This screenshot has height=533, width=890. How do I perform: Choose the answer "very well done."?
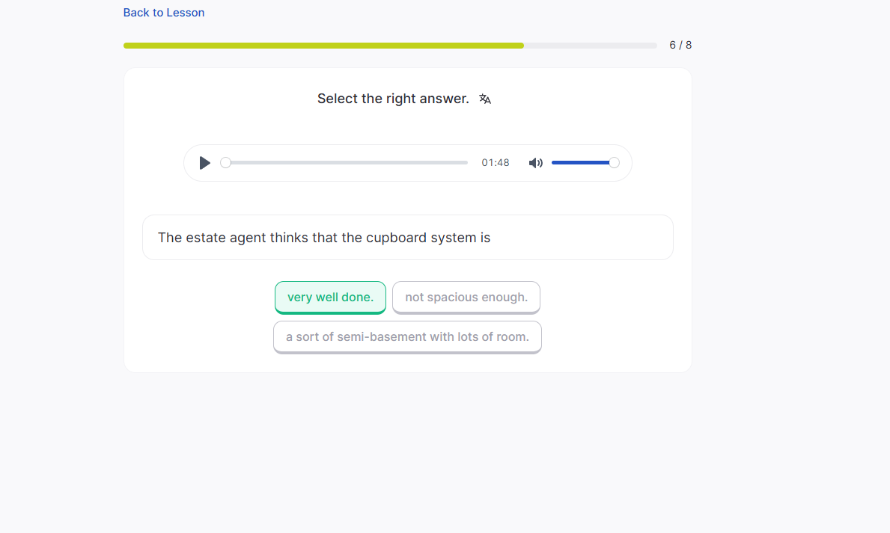point(330,298)
